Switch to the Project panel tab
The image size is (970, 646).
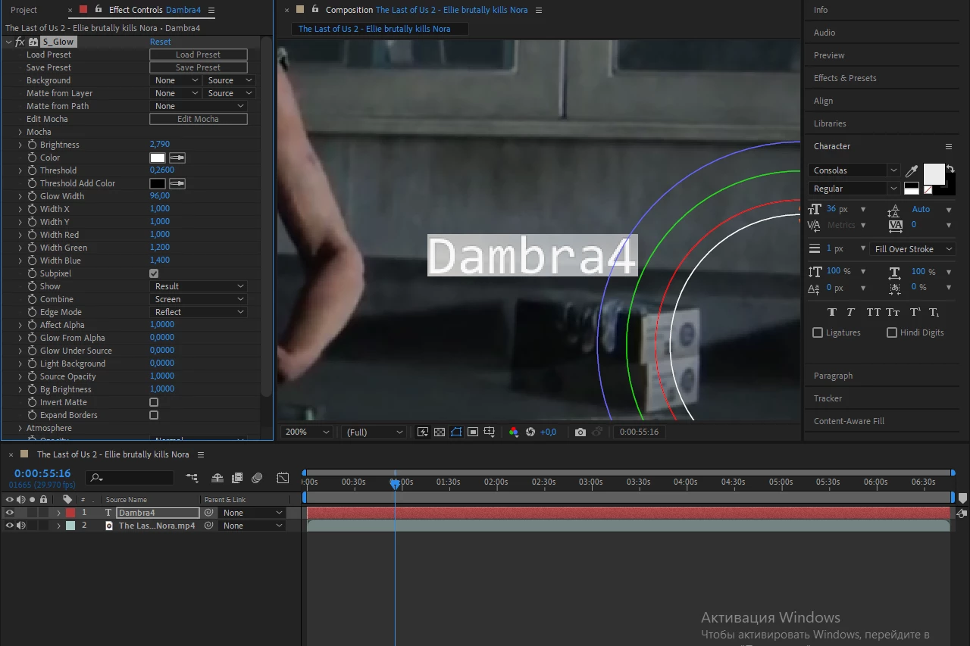(23, 10)
